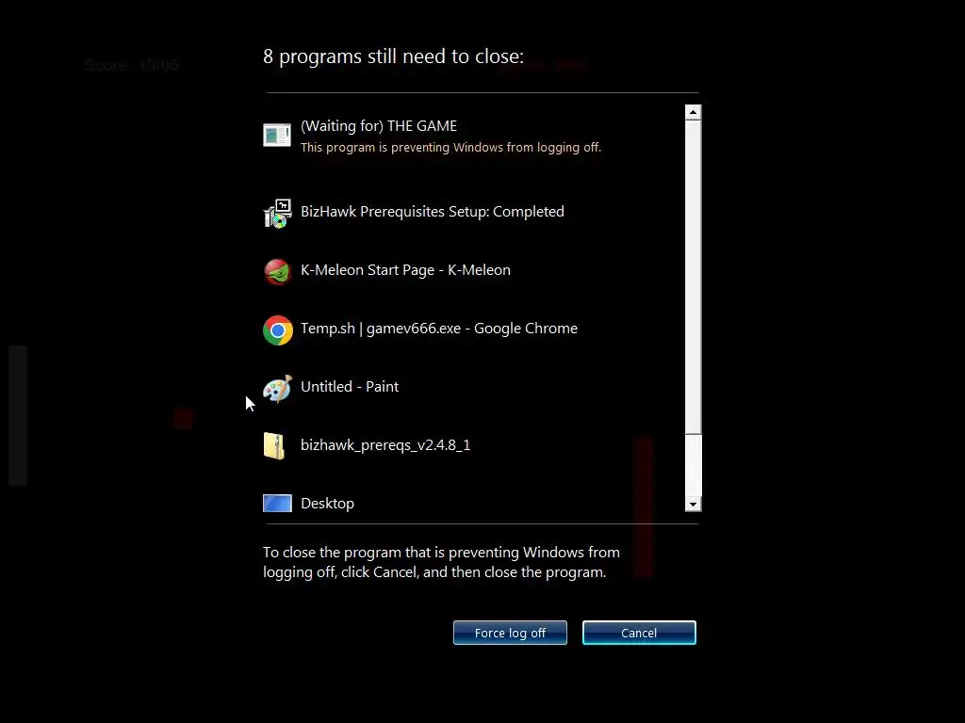Click the Google Chrome icon

click(x=278, y=330)
